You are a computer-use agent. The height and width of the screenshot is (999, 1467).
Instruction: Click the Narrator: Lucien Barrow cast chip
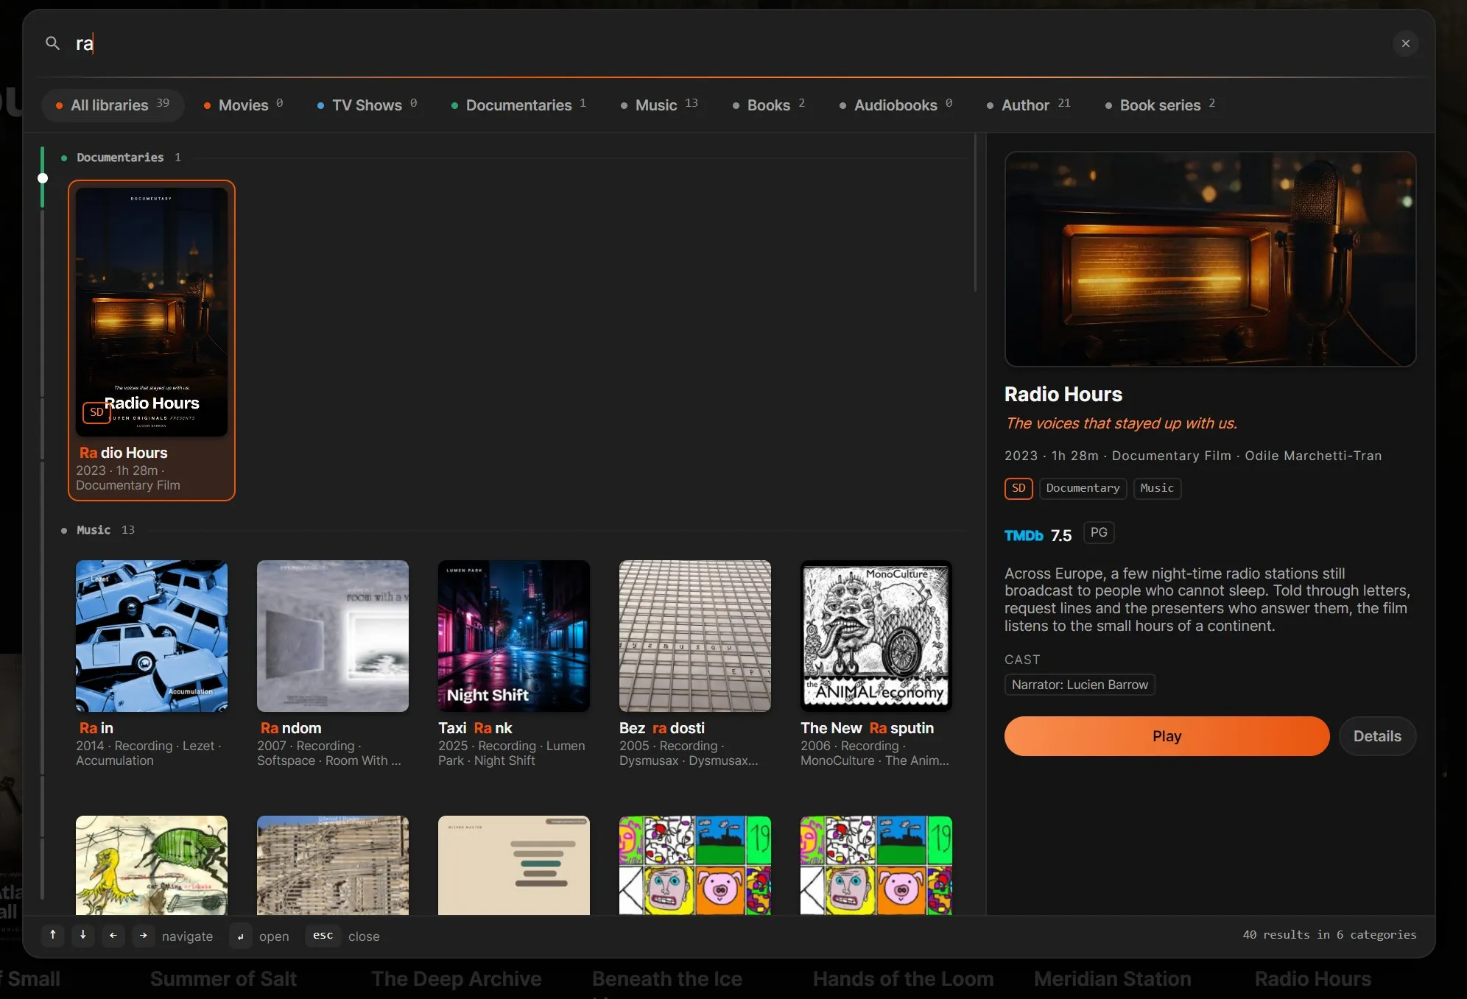point(1080,685)
